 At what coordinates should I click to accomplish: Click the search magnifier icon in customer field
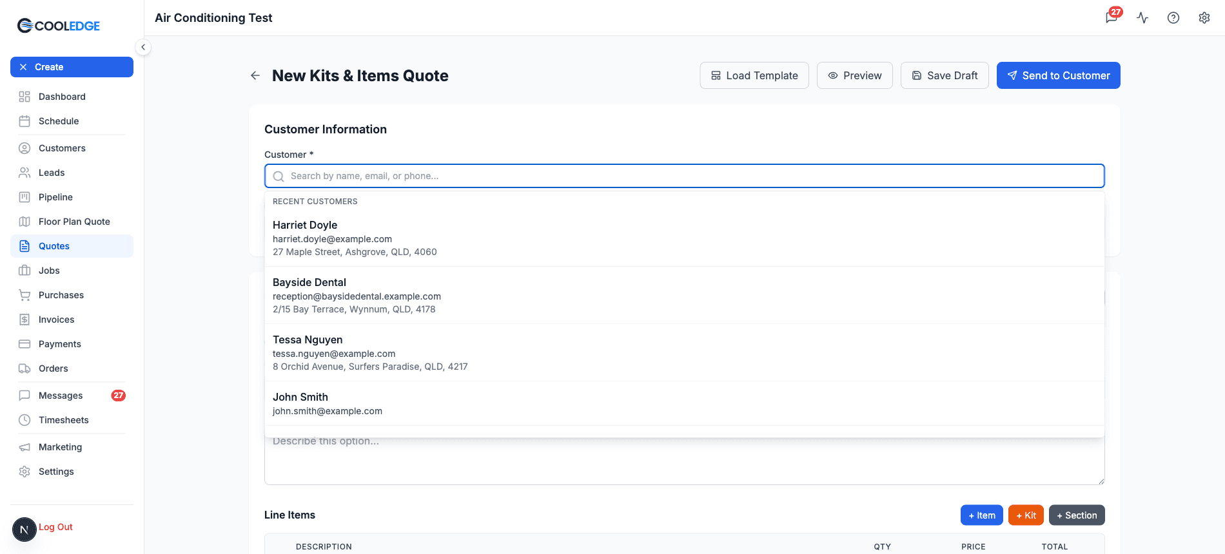(279, 177)
